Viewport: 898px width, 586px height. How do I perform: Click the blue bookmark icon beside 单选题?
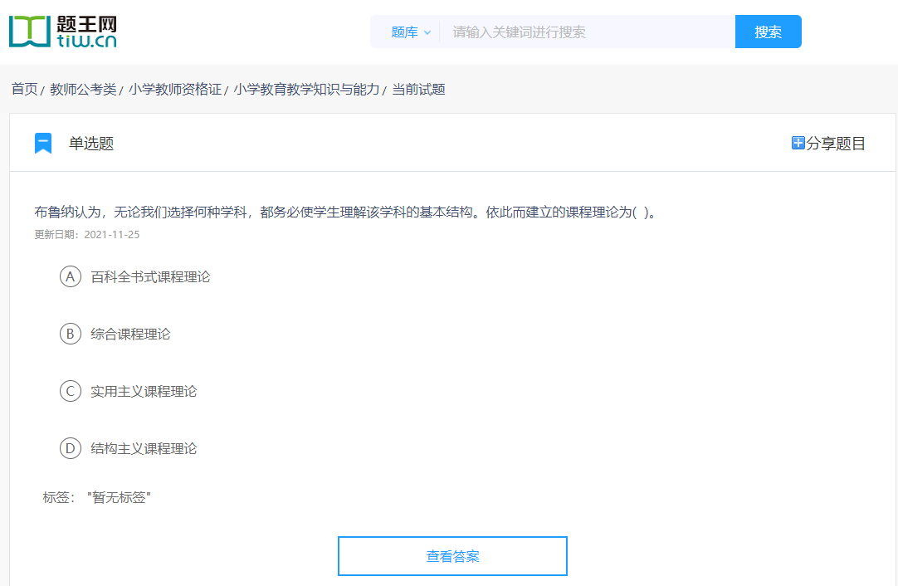[43, 141]
